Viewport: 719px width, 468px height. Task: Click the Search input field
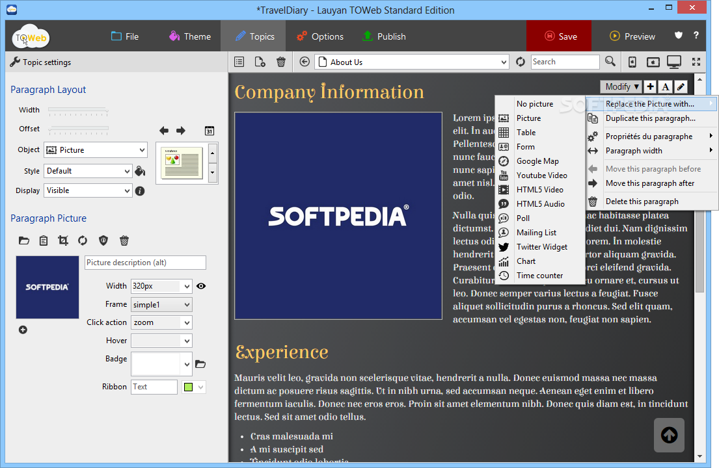[x=565, y=62]
